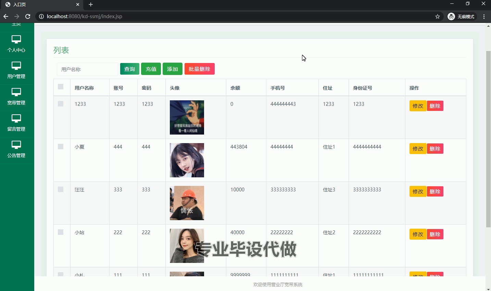491x291 pixels.
Task: Go back with browser back arrow
Action: point(6,16)
